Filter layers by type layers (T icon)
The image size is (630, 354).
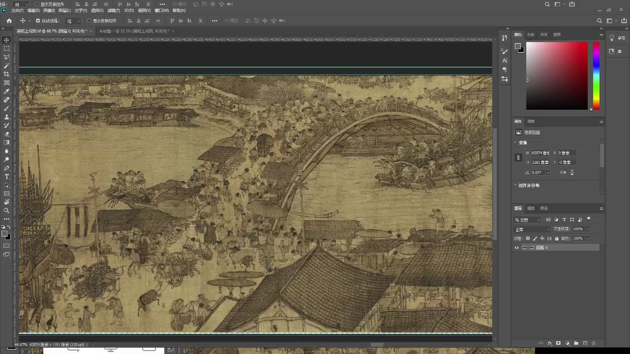(x=564, y=220)
